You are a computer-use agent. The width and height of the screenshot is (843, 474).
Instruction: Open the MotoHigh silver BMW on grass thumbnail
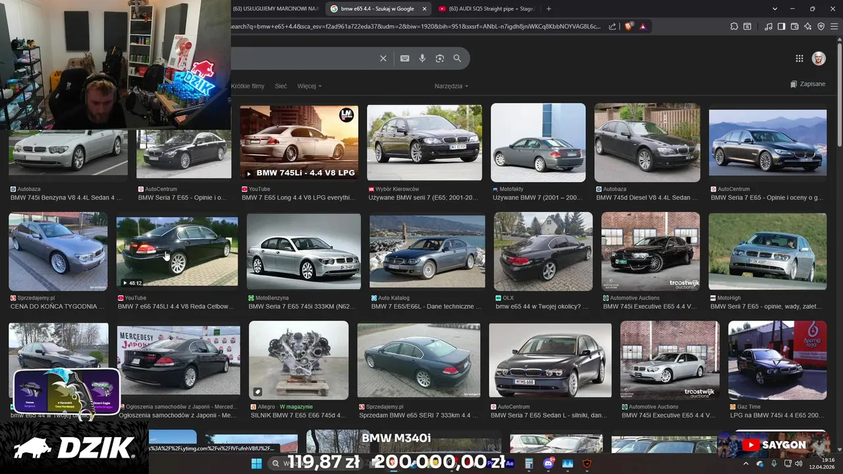[767, 251]
